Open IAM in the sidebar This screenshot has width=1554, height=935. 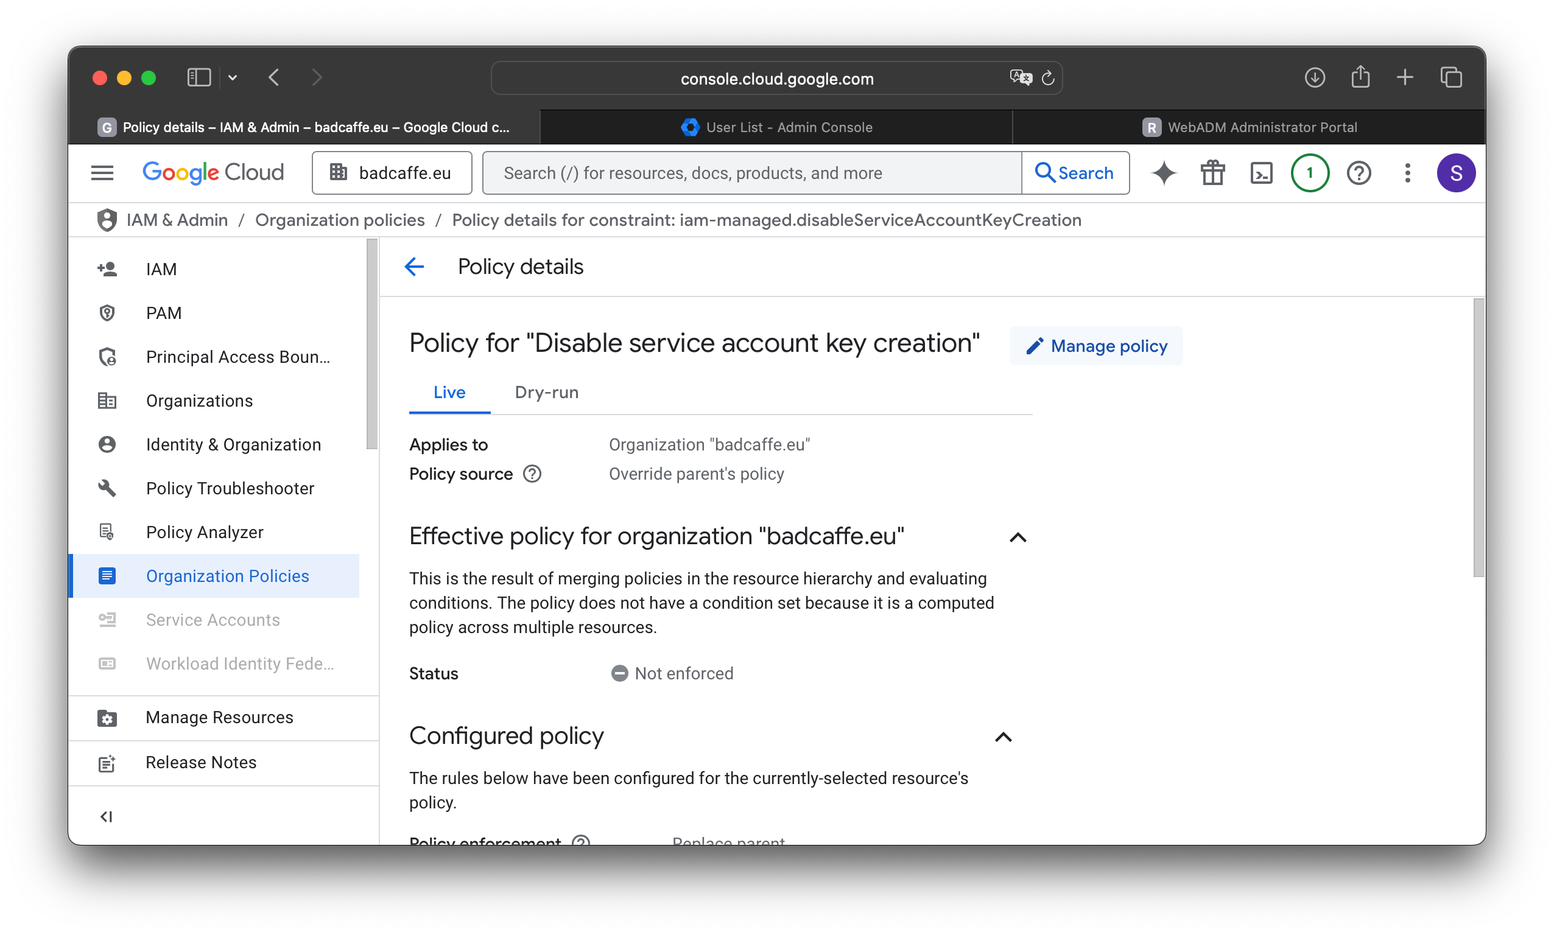[x=215, y=269]
